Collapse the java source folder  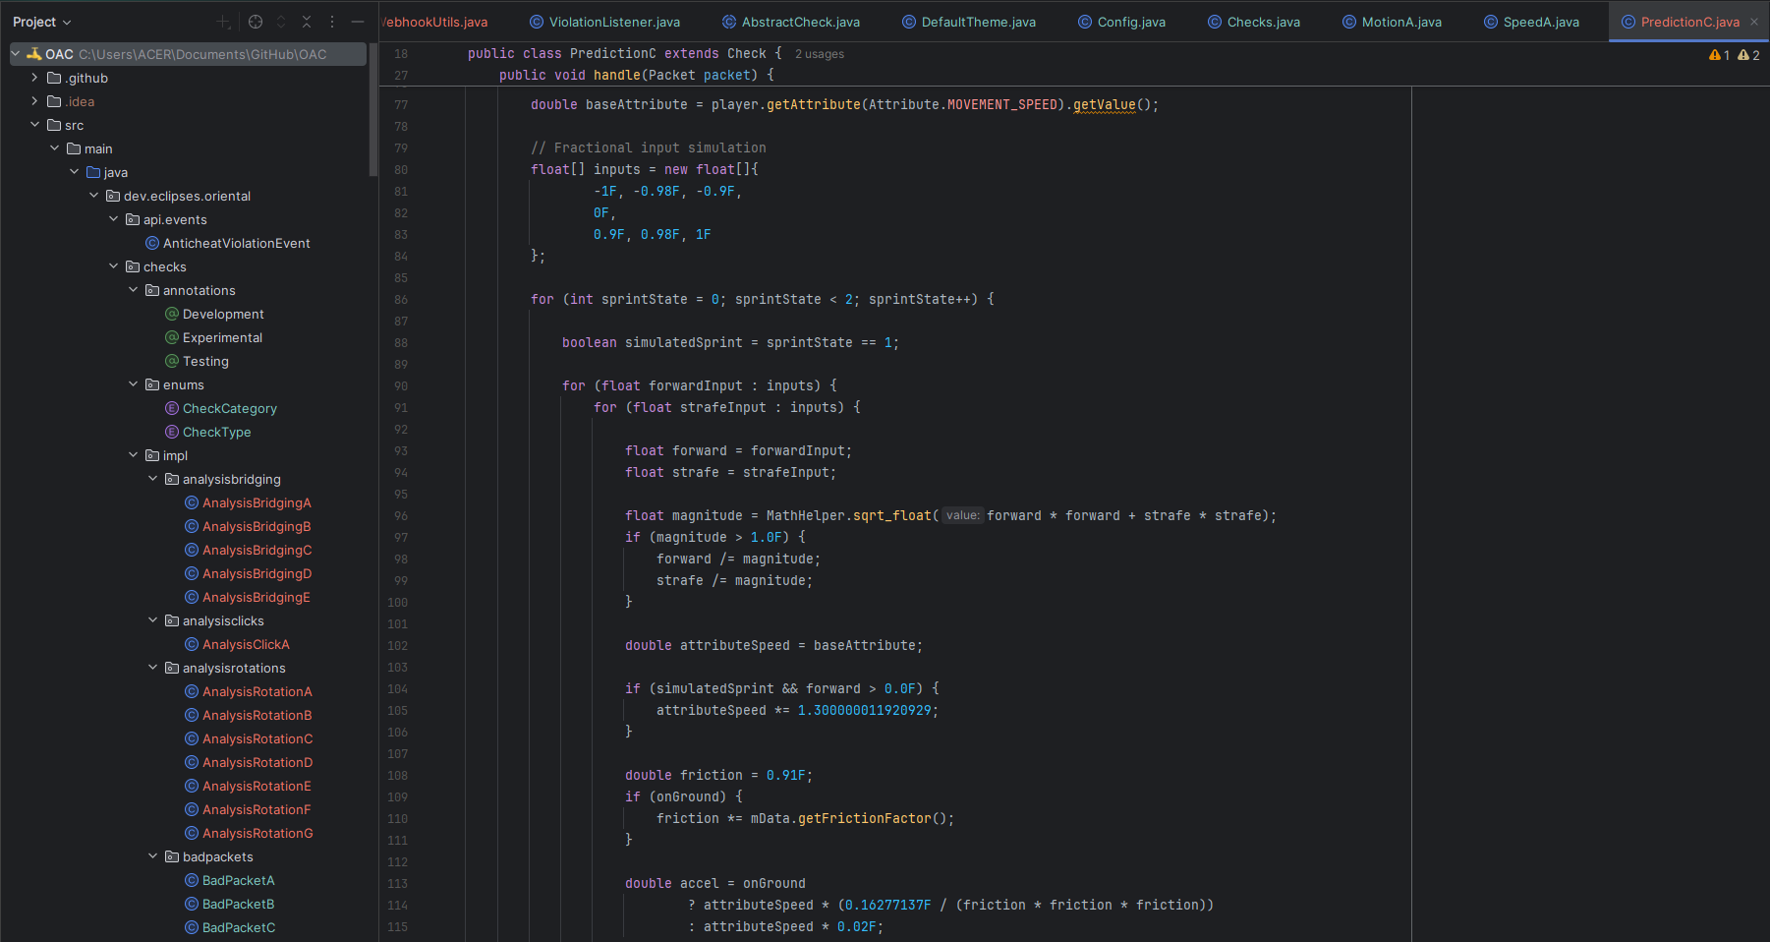pos(75,172)
